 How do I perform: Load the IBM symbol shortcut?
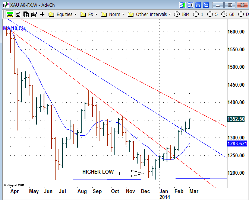coord(186,14)
